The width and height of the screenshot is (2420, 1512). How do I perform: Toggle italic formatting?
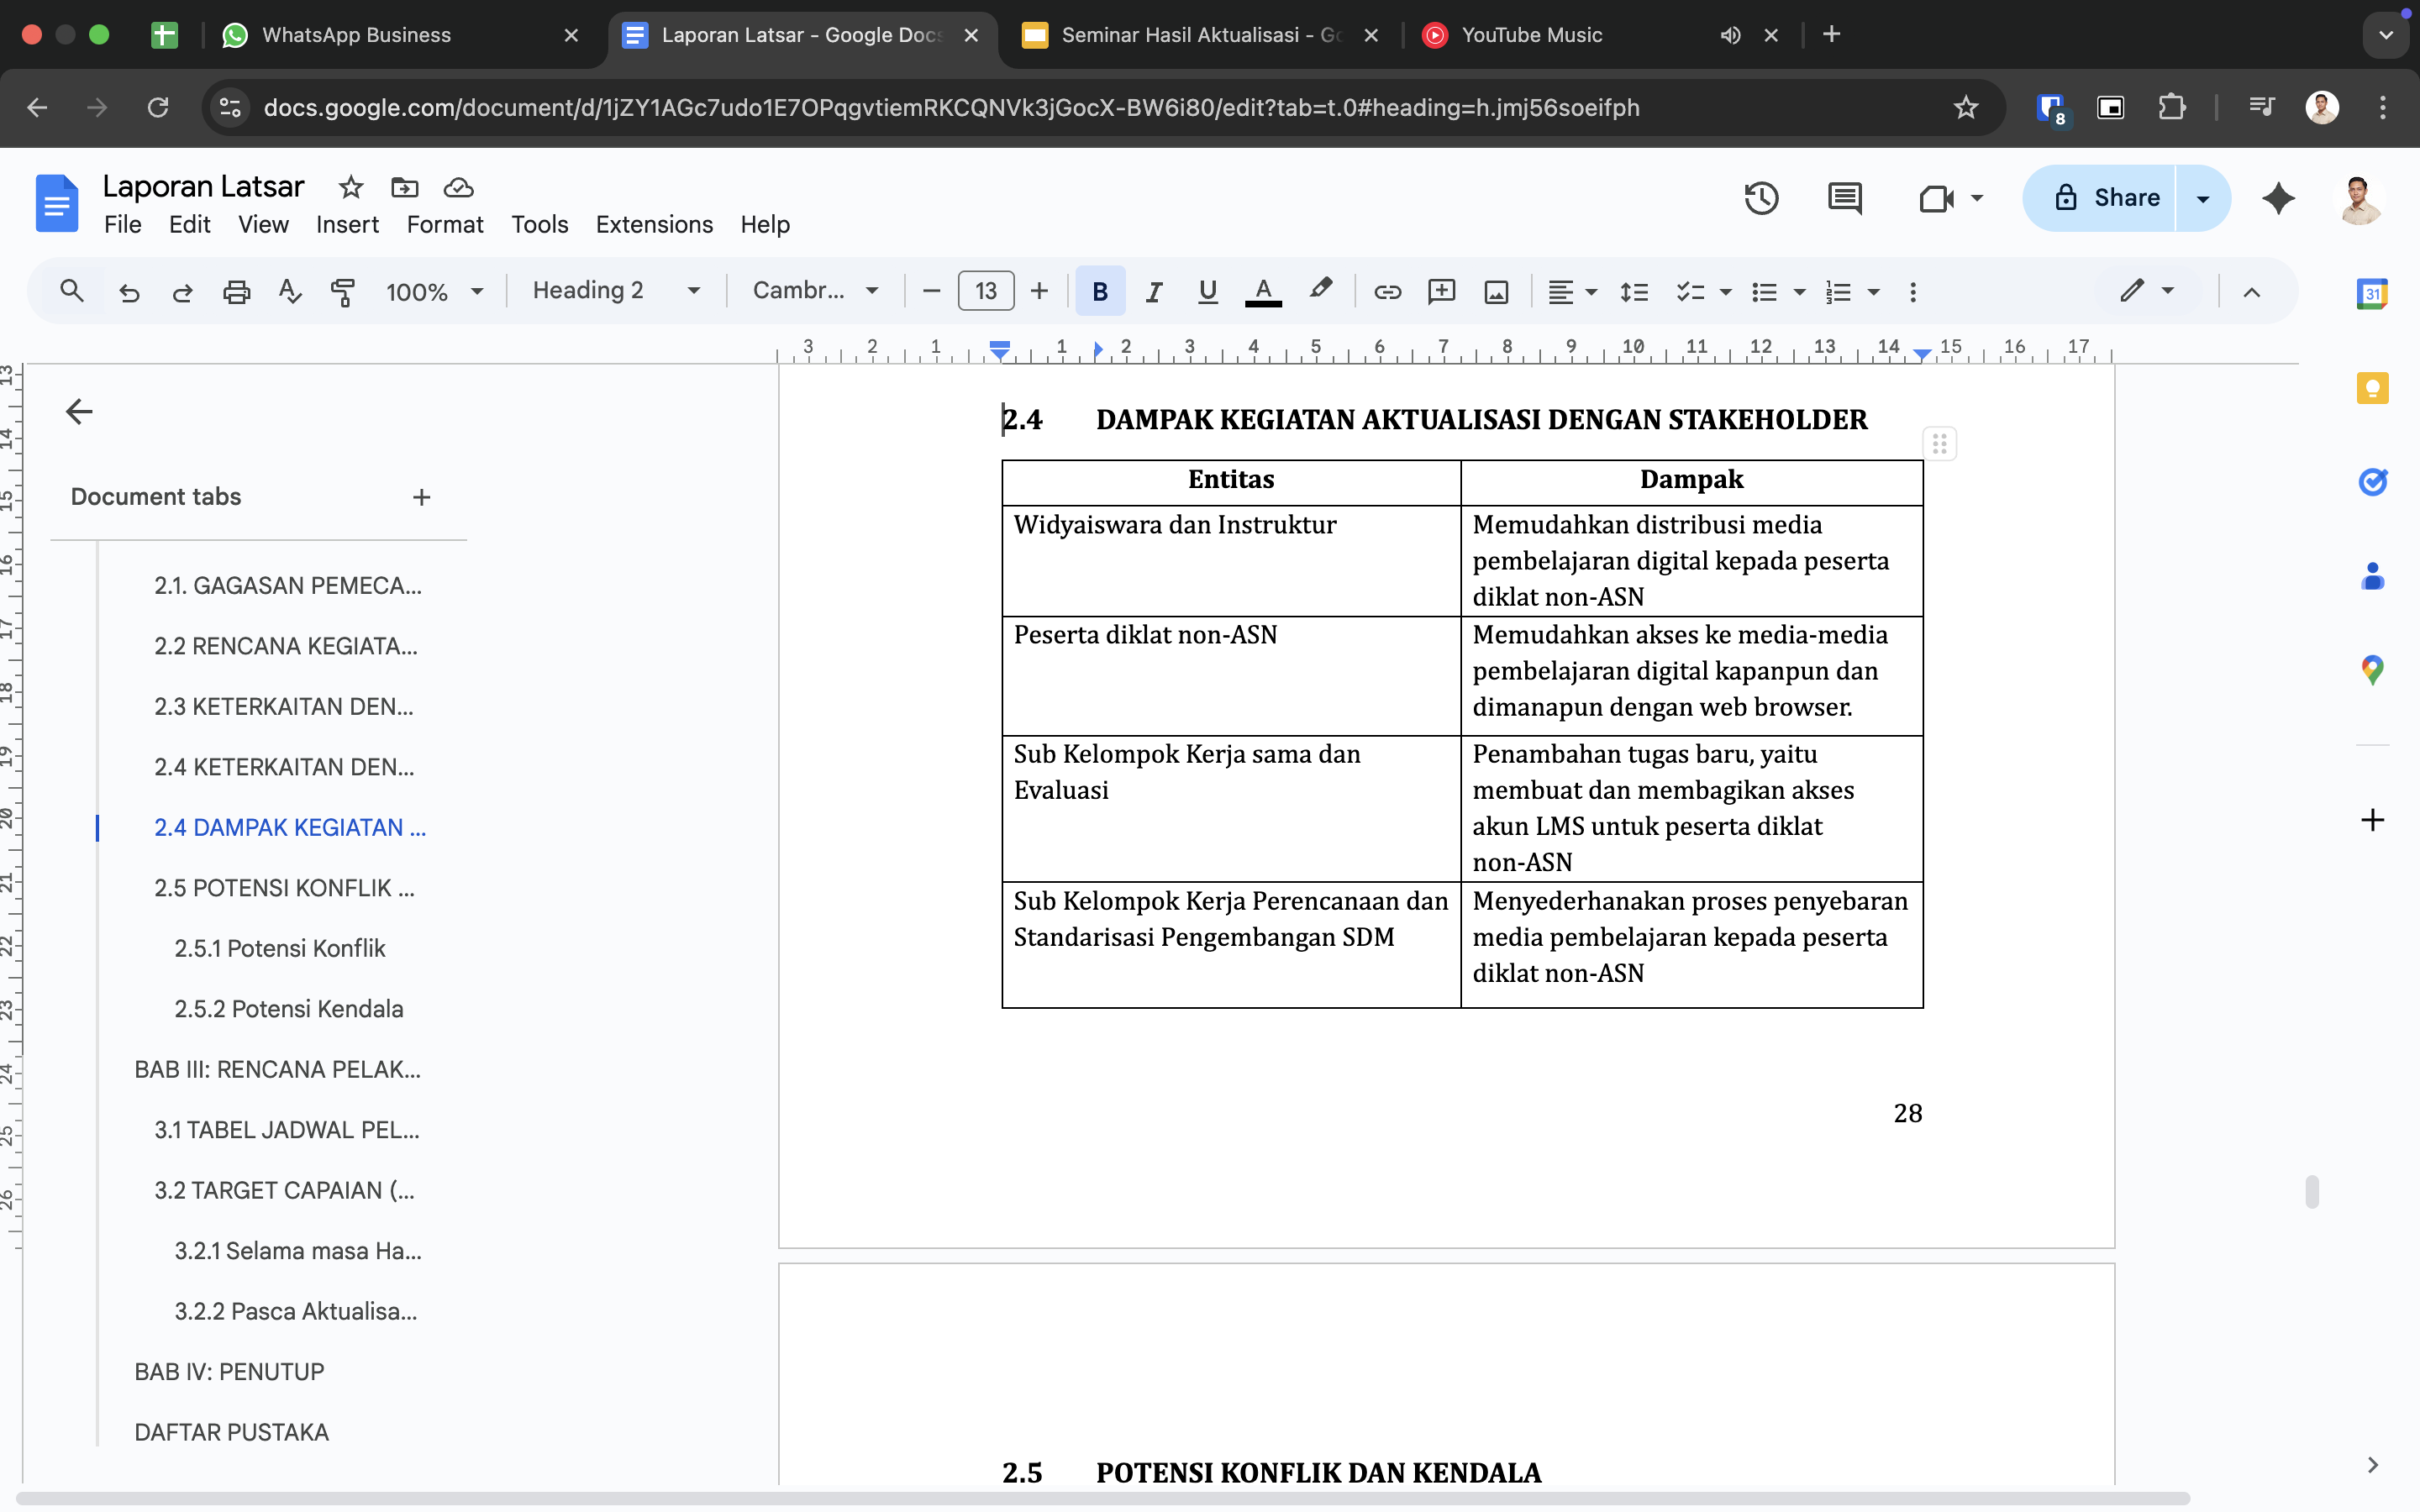point(1154,292)
